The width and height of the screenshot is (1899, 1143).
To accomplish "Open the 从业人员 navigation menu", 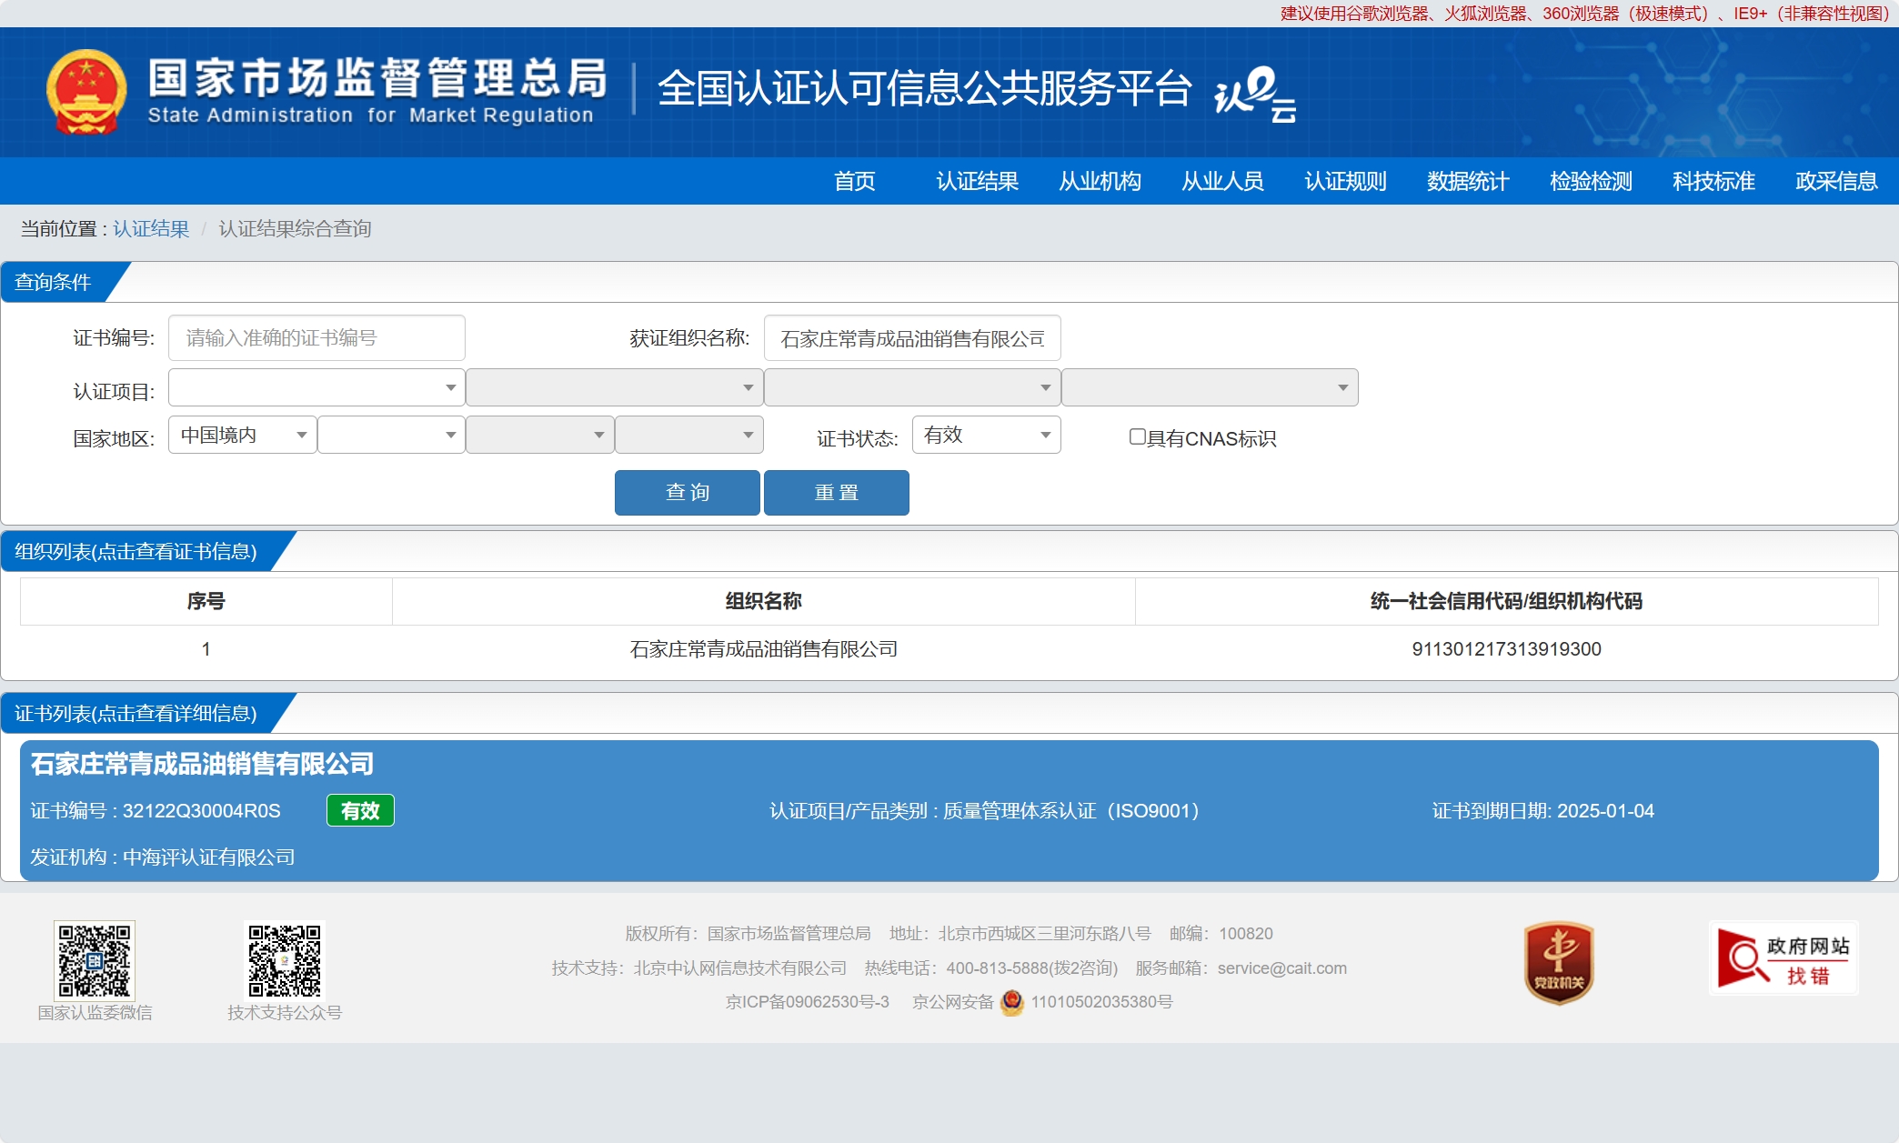I will (1223, 181).
